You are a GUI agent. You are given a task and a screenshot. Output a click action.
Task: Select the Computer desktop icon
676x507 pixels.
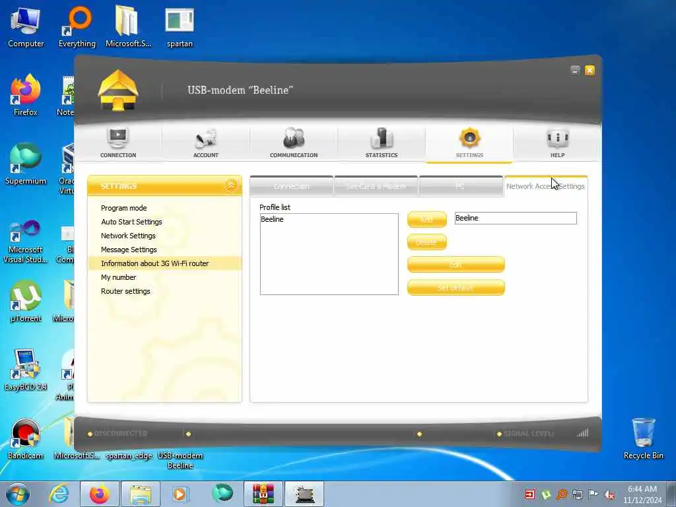26,28
